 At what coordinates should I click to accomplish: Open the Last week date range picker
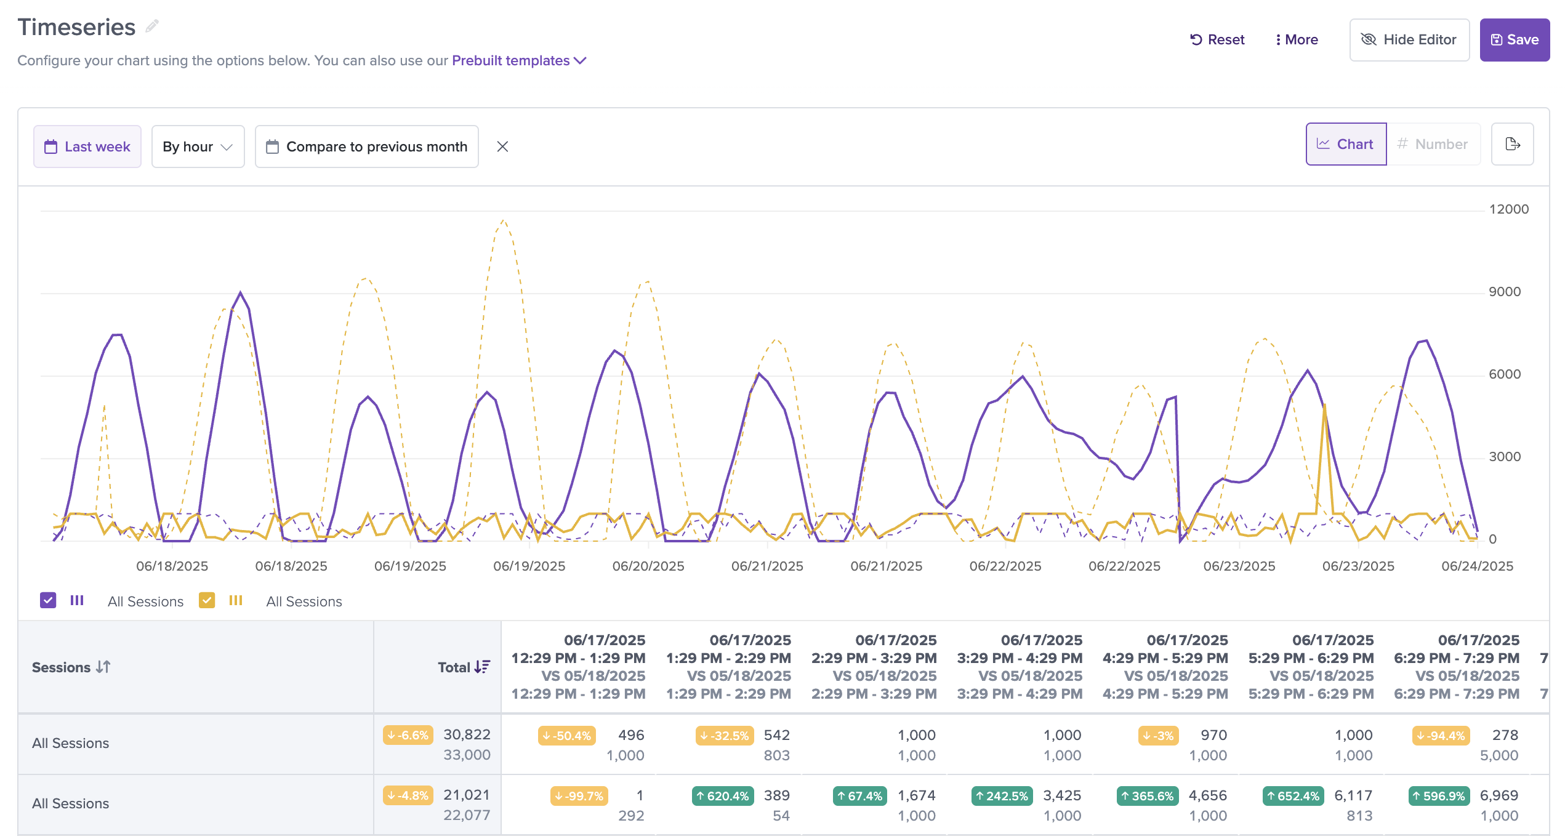(x=87, y=147)
